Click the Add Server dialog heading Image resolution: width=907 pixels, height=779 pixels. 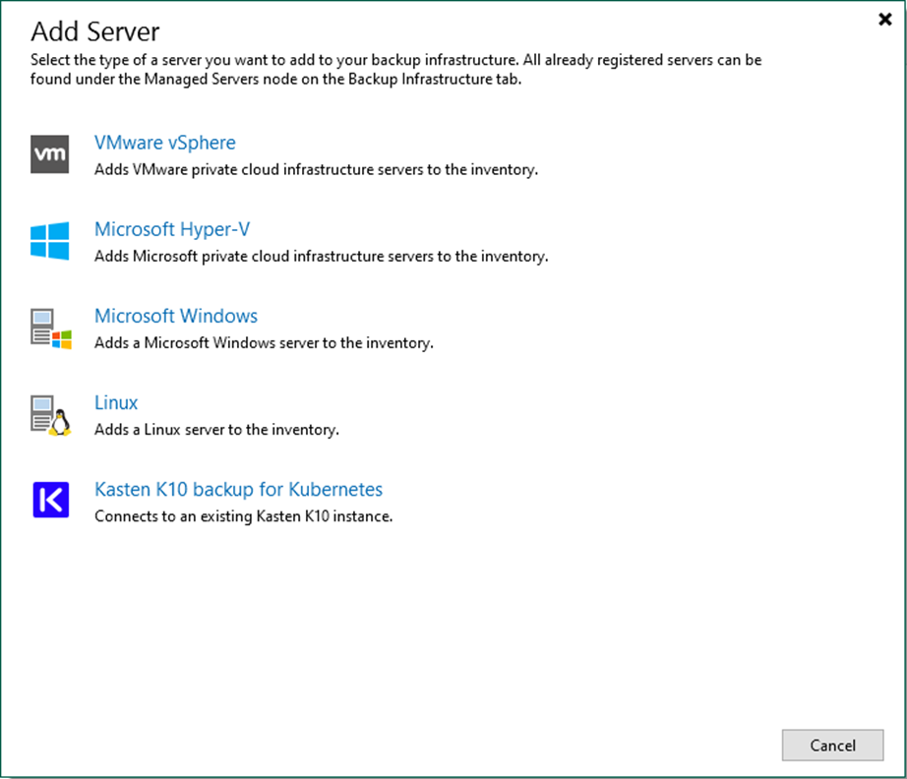click(x=94, y=31)
